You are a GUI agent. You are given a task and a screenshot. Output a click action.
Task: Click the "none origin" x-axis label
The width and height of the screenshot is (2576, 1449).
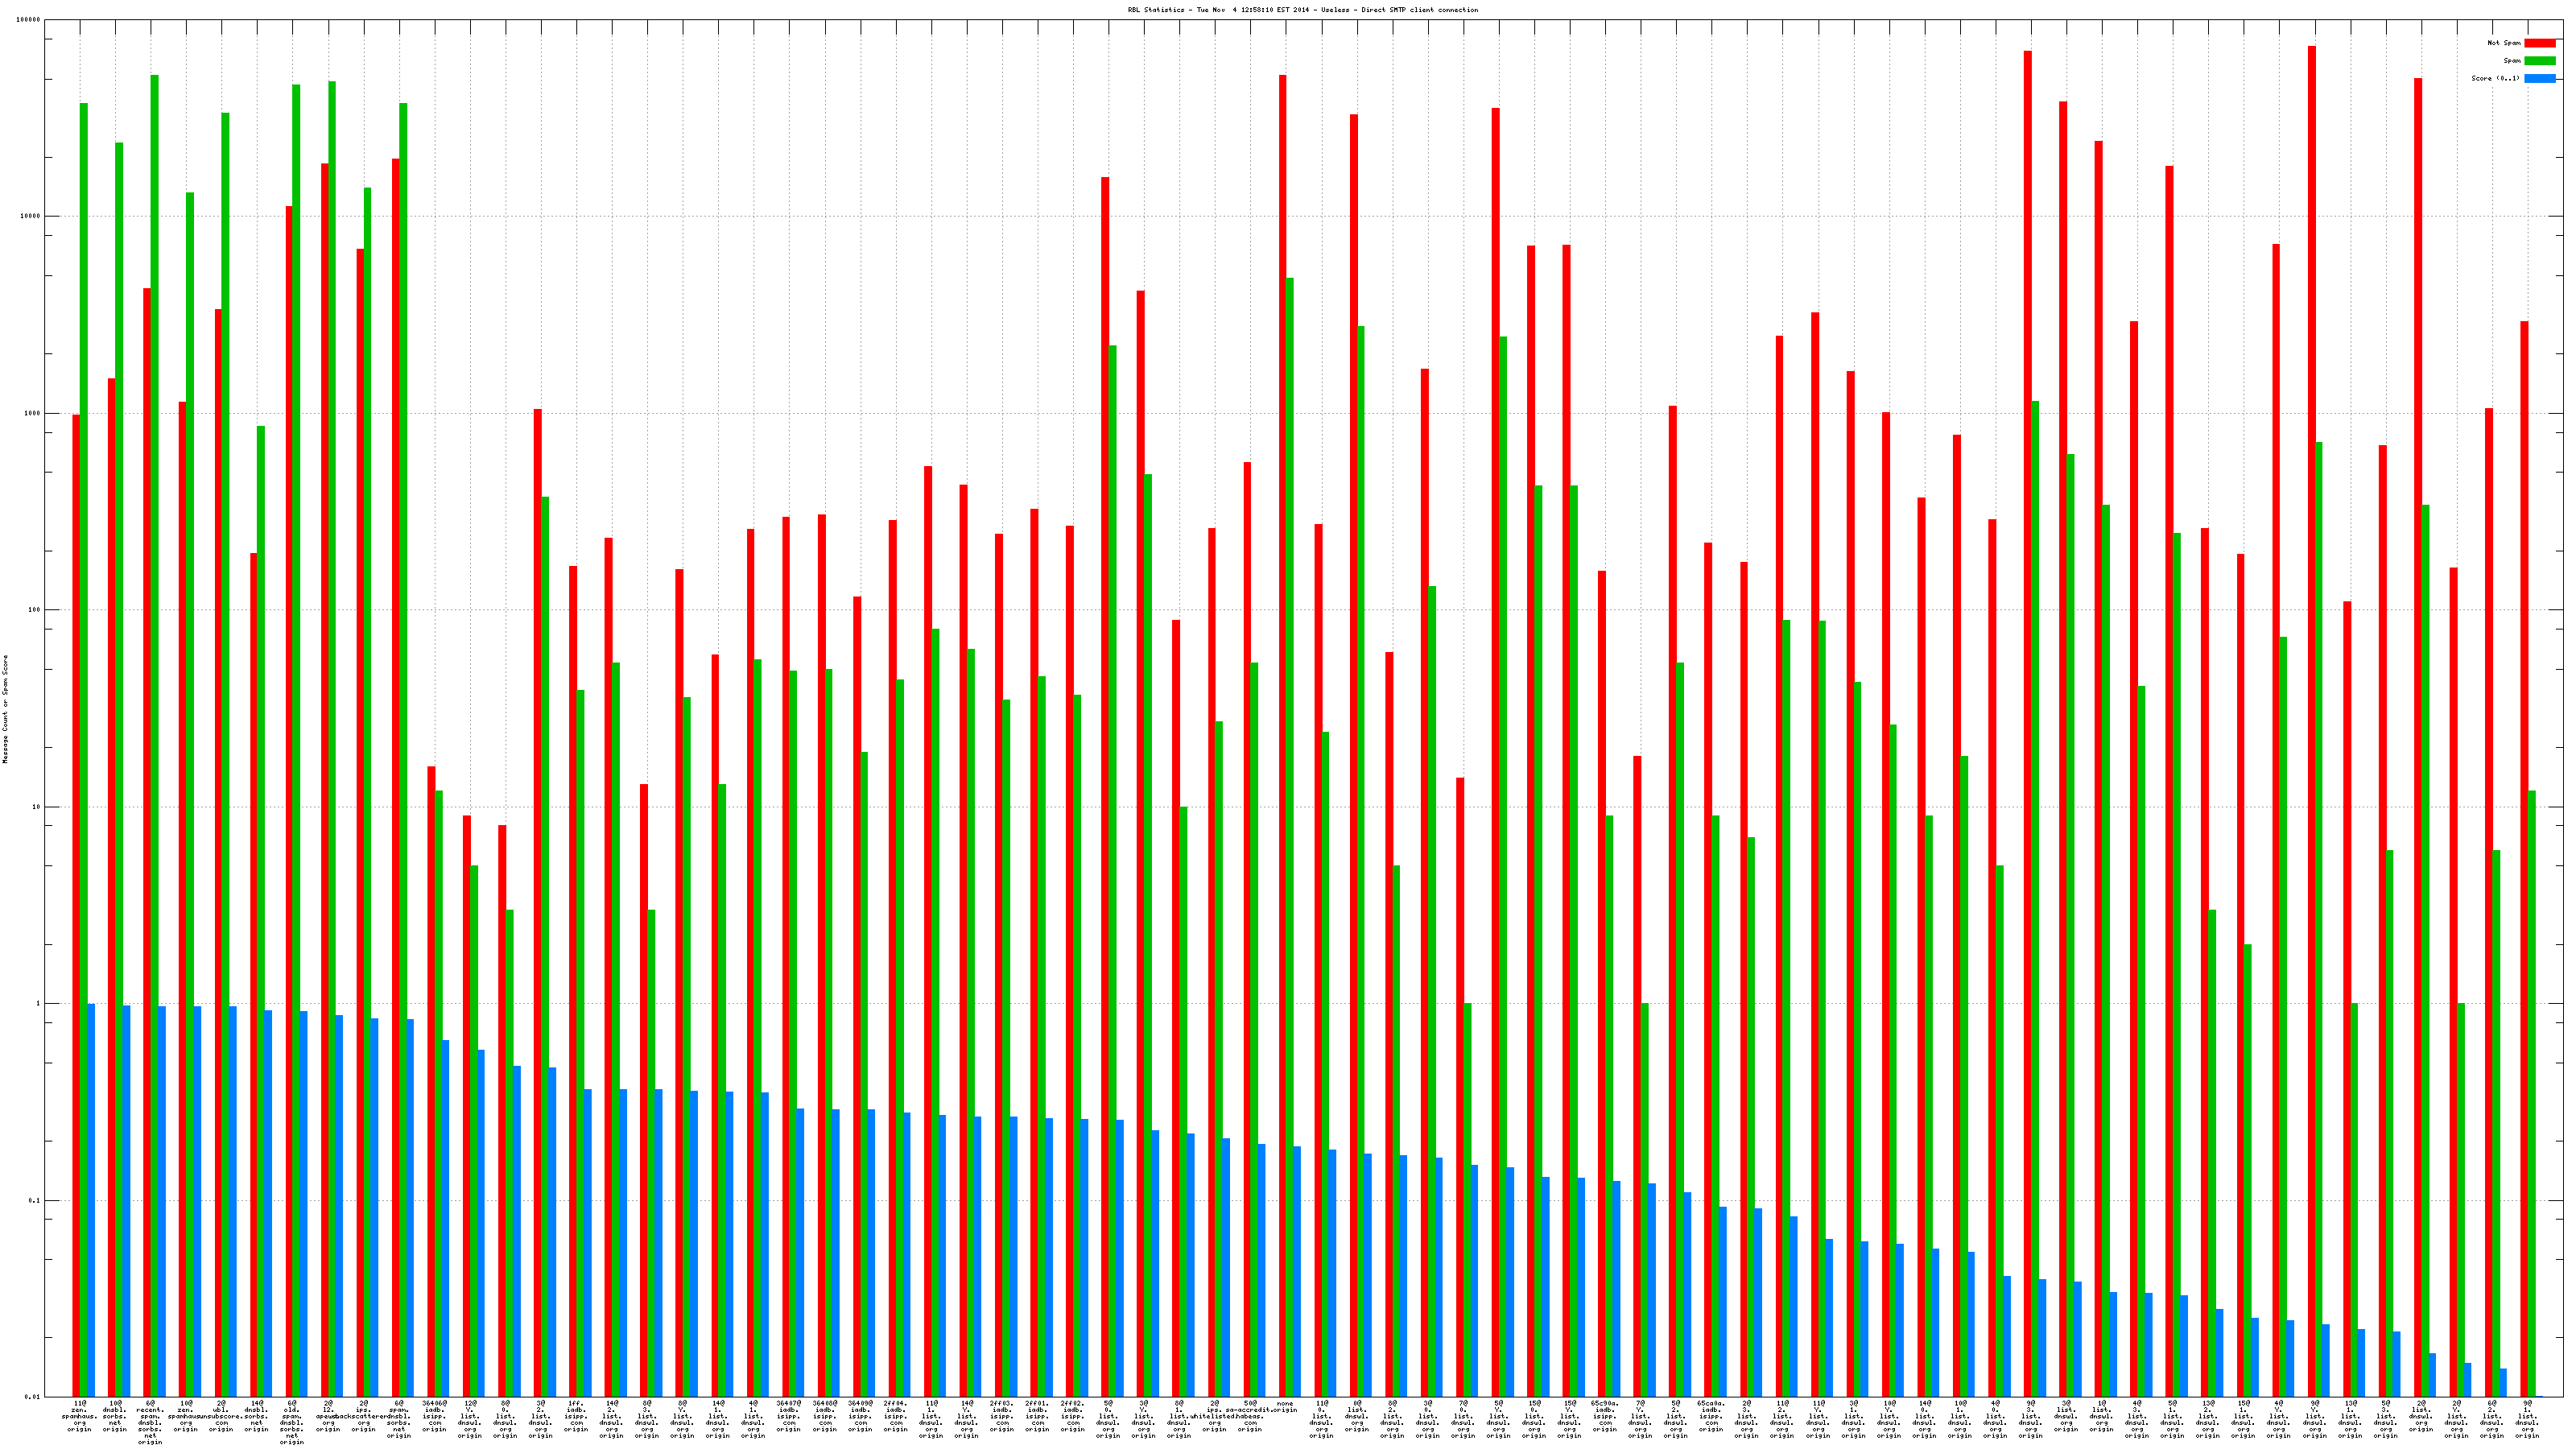click(x=1285, y=1406)
